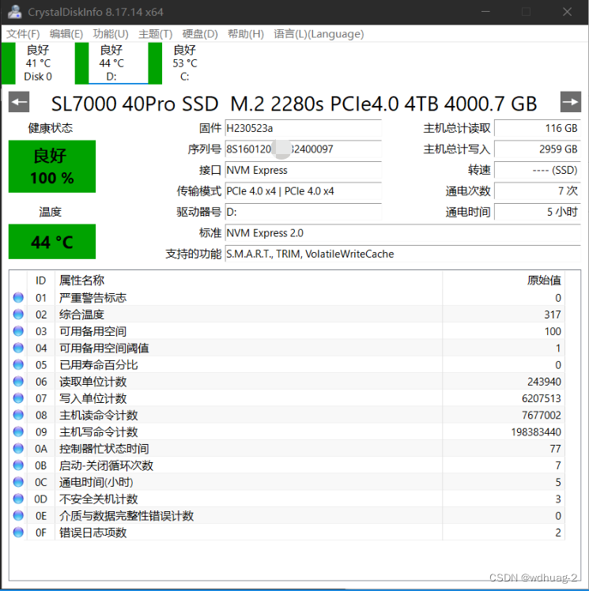Select the 写入单位计数 attribute name
589x591 pixels.
[93, 398]
